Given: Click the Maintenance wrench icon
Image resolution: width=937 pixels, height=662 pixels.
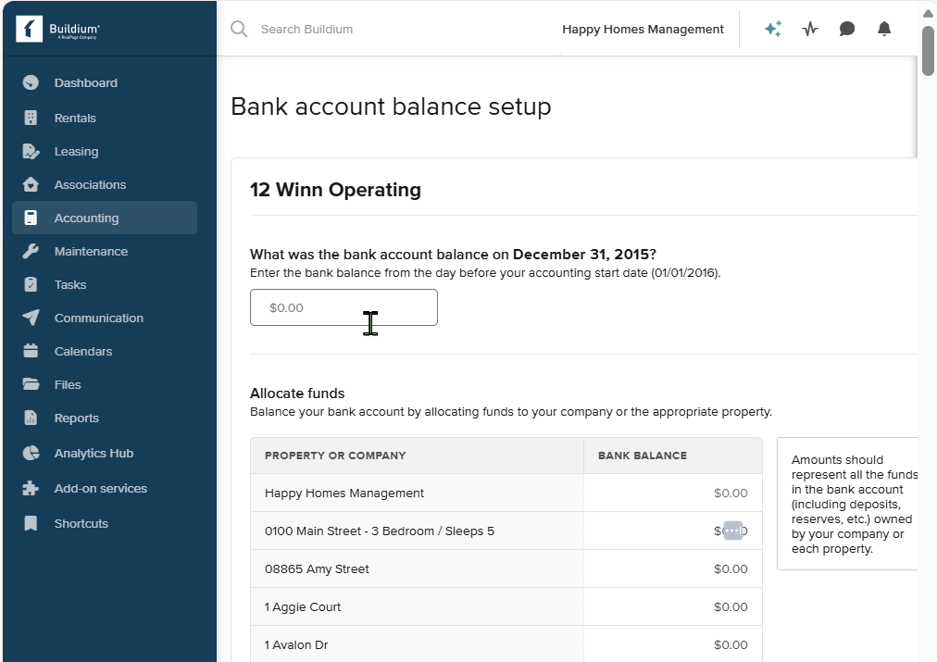Looking at the screenshot, I should click(x=31, y=251).
